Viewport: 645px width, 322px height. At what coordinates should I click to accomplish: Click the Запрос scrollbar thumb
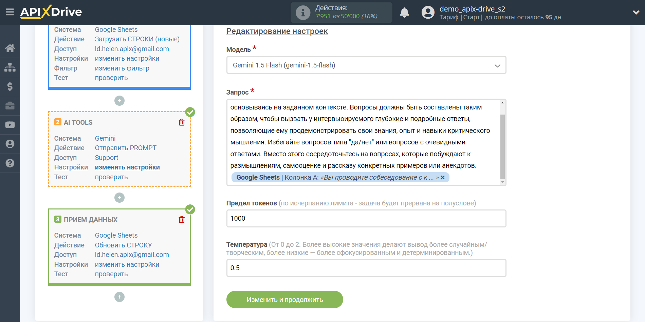click(502, 146)
